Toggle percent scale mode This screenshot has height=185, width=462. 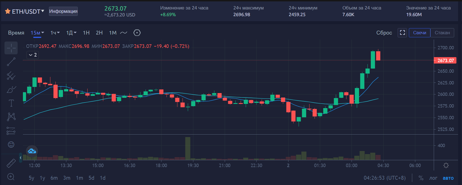coord(421,178)
